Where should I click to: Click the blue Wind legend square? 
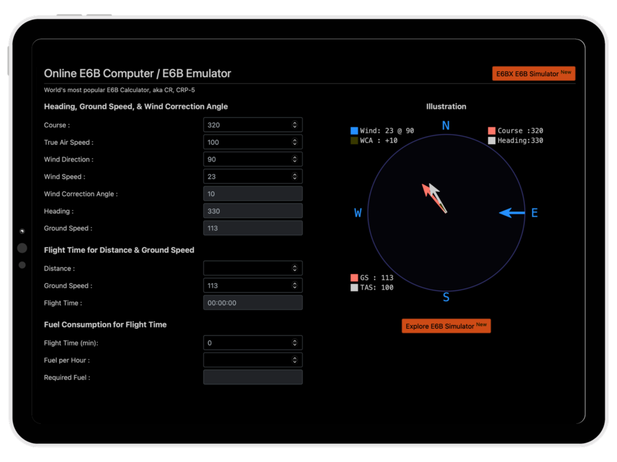tap(354, 130)
